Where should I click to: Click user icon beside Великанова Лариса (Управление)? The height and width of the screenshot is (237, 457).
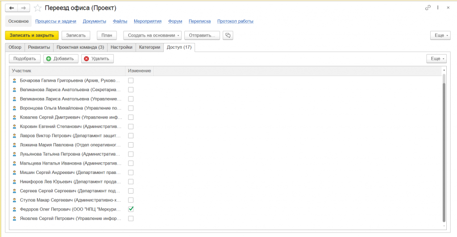coord(14,99)
